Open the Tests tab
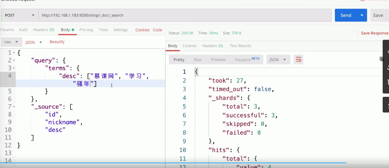This screenshot has height=168, width=389. click(104, 30)
